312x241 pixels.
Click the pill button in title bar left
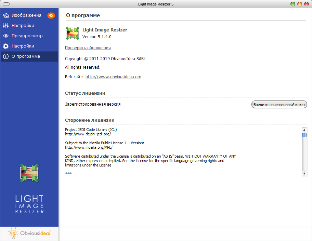click(6, 4)
